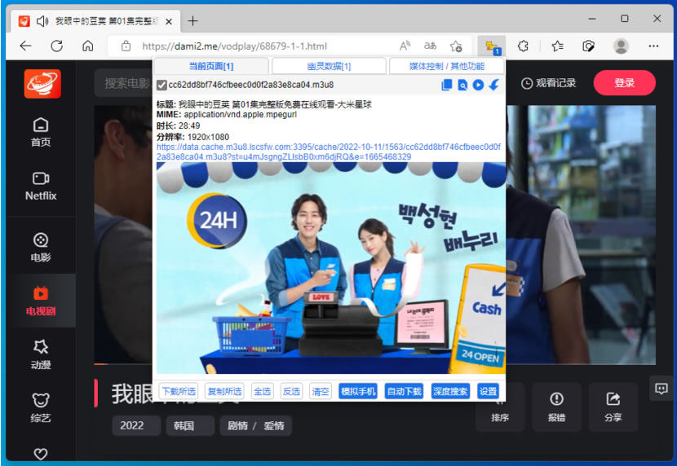Screen dimensions: 677x466
Task: Open 媒体控制 / 其他功能 tab
Action: pyautogui.click(x=446, y=66)
